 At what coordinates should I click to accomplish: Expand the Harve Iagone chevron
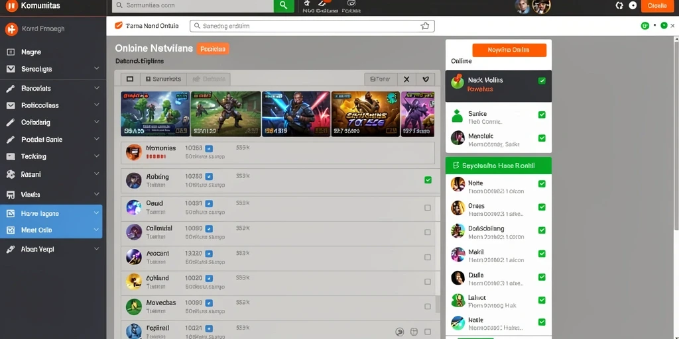tap(97, 213)
